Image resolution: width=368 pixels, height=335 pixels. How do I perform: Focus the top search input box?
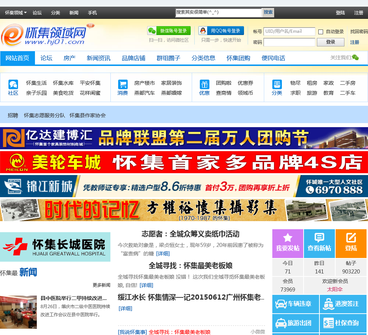click(219, 13)
